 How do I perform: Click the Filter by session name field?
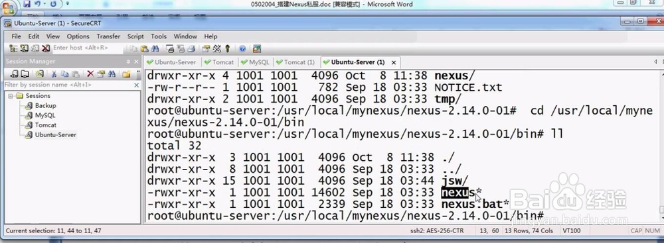68,85
